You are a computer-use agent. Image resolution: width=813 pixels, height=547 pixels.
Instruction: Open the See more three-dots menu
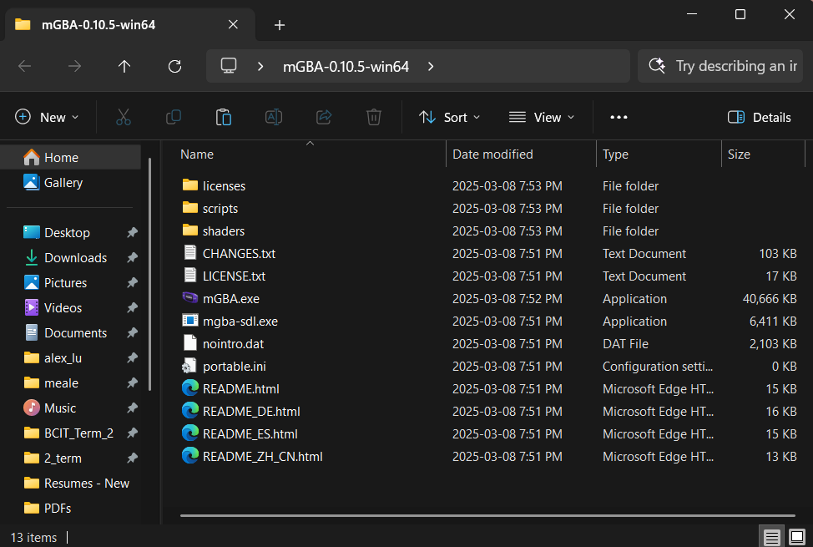(x=619, y=117)
